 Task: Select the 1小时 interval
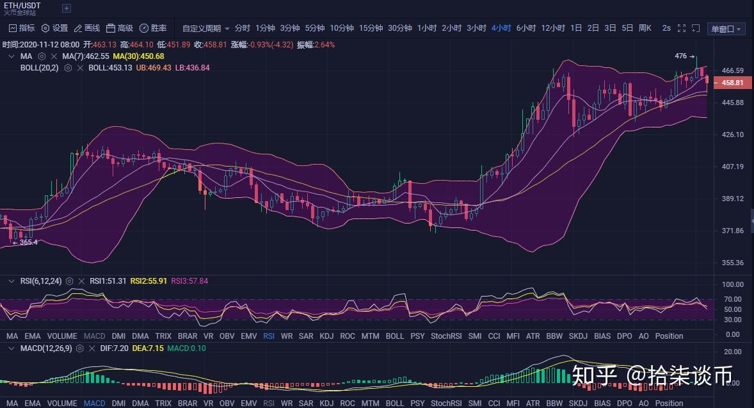[427, 28]
